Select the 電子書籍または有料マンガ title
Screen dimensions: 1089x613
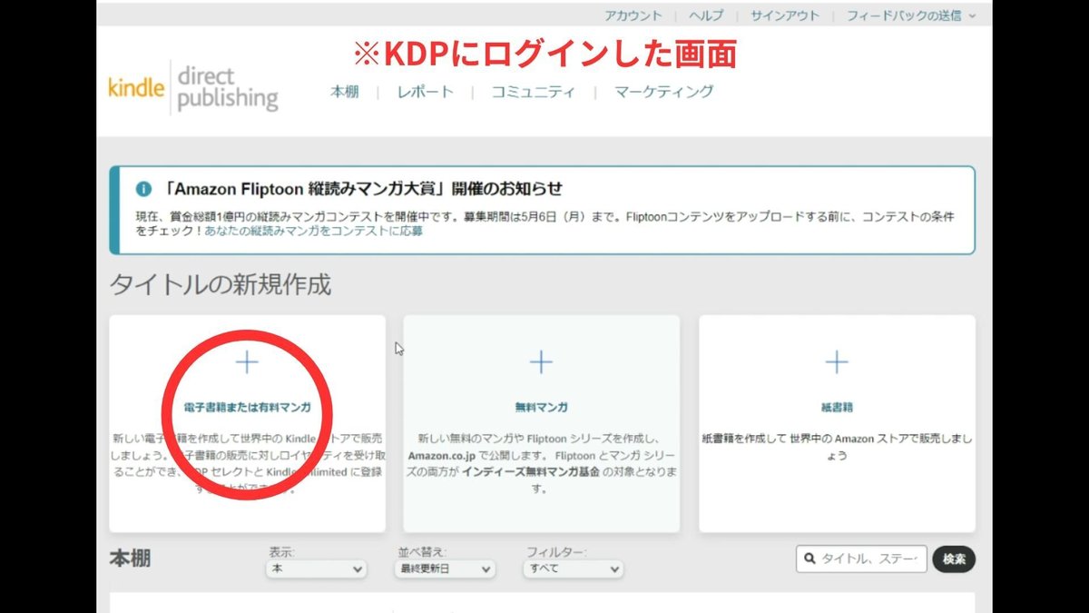[x=247, y=408]
